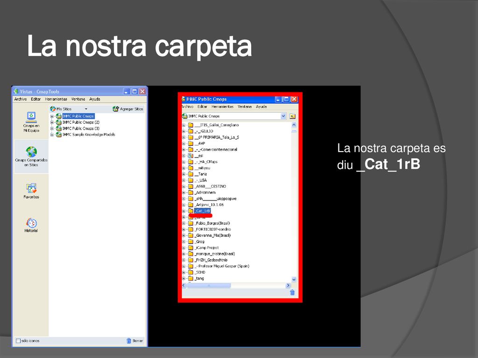Screen dimensions: 478x358
Task: Maximize the Vistas - CmapTools window
Action: coord(134,91)
